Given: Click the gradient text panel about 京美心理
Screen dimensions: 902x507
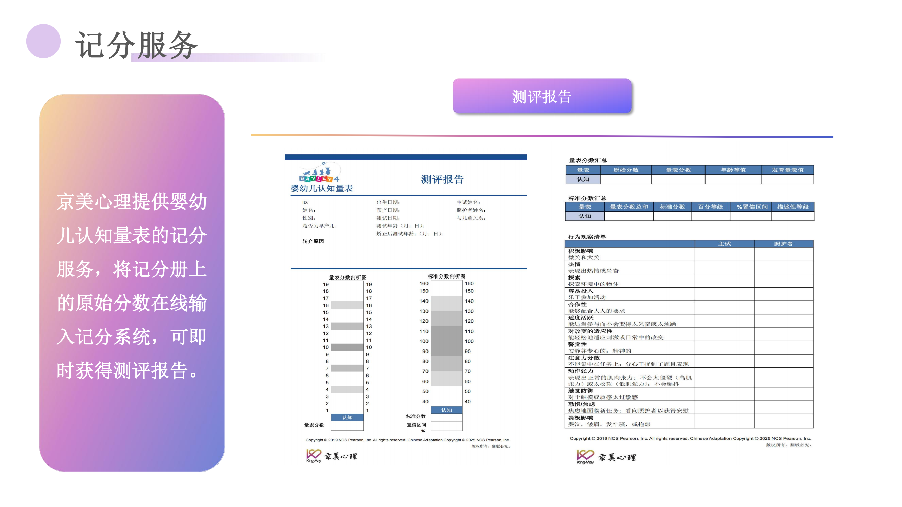Looking at the screenshot, I should click(132, 283).
